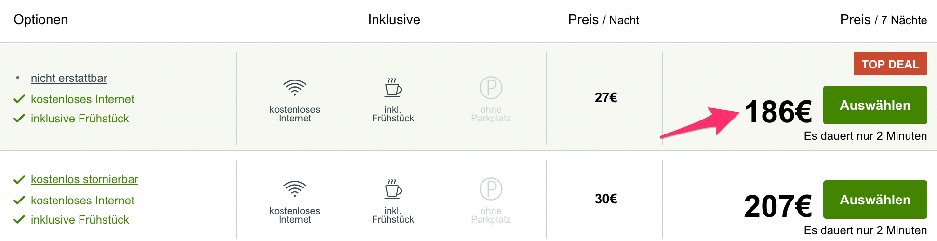The image size is (937, 241).
Task: Click the Inklusive column header
Action: tap(394, 20)
